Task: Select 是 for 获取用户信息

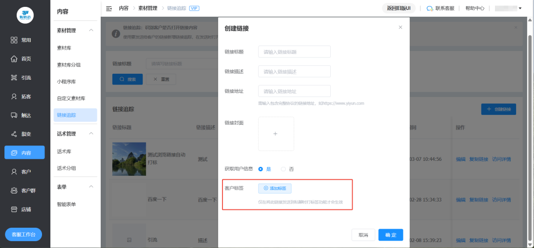Action: (261, 169)
